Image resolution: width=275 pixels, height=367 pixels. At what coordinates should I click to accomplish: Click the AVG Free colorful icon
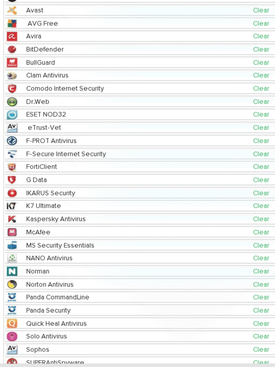click(x=12, y=23)
